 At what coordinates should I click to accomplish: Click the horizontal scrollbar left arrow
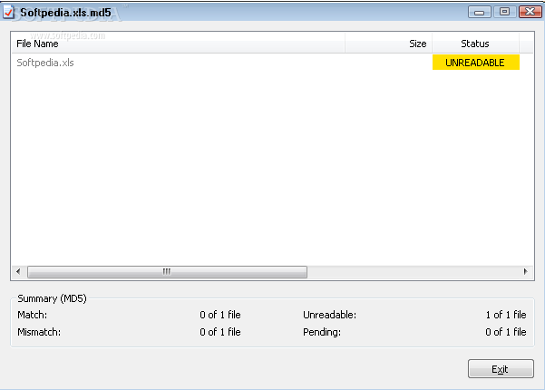tap(18, 271)
